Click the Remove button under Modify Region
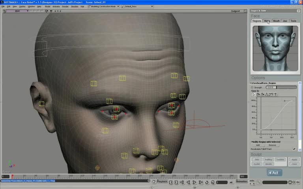This screenshot has width=303, height=189. coord(272,145)
